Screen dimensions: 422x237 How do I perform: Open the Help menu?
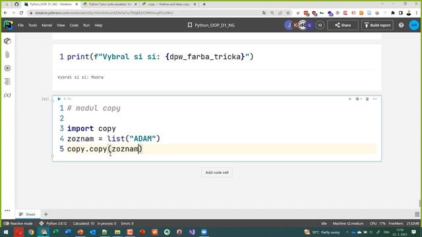pyautogui.click(x=98, y=25)
